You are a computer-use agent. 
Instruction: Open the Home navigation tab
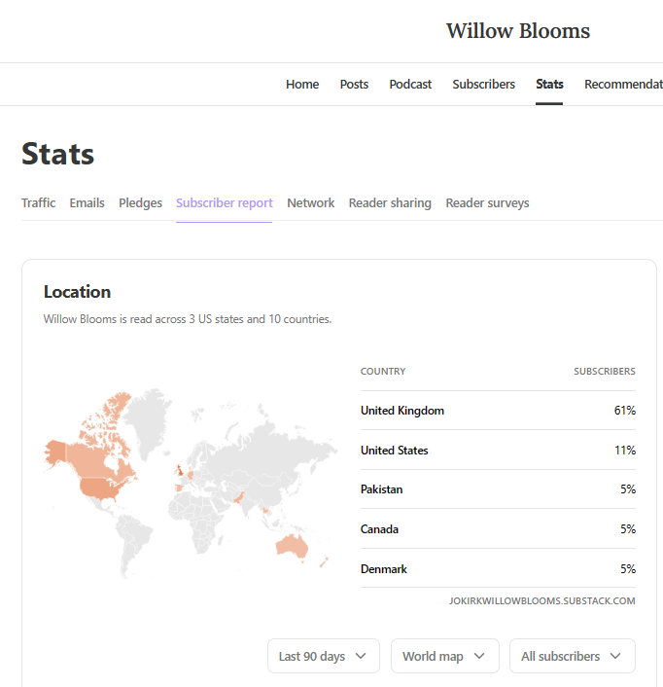(302, 84)
